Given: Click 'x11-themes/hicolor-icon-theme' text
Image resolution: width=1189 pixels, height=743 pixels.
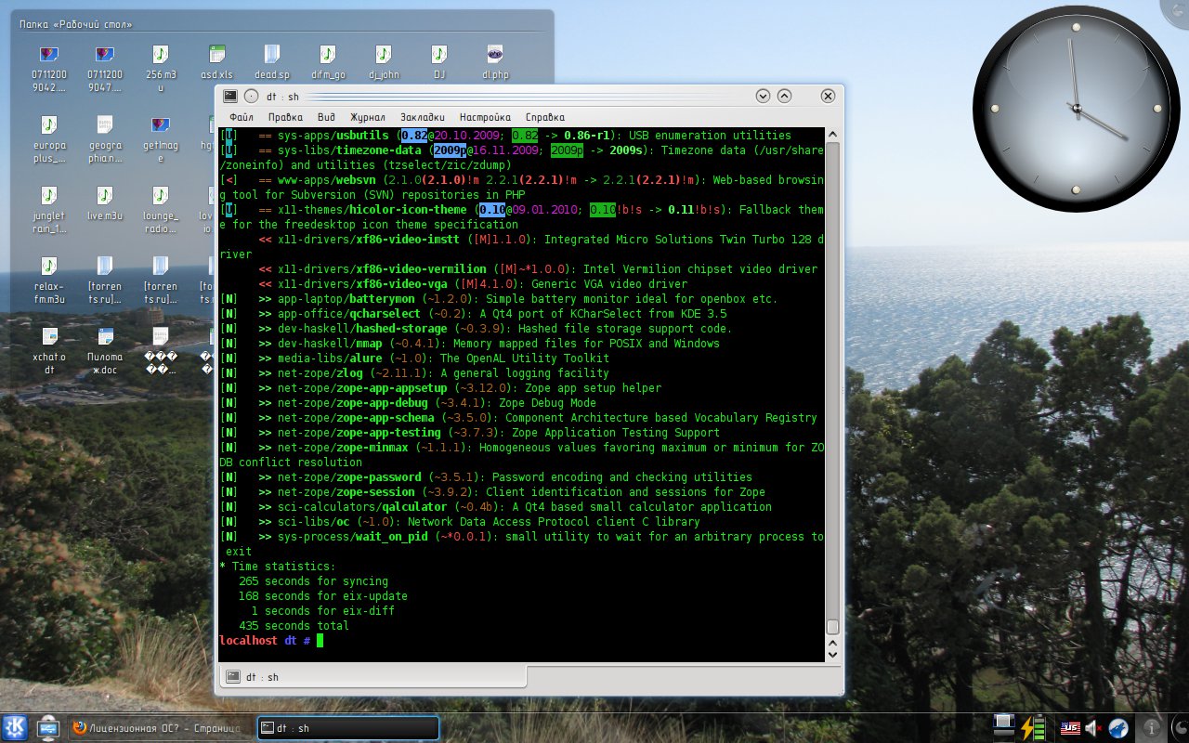Looking at the screenshot, I should coord(372,210).
